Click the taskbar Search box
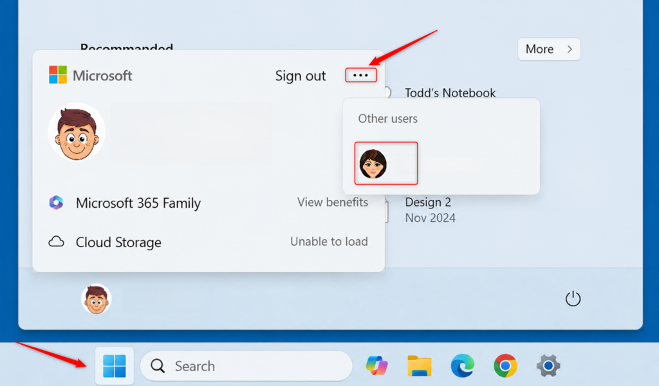This screenshot has width=659, height=386. (x=246, y=366)
